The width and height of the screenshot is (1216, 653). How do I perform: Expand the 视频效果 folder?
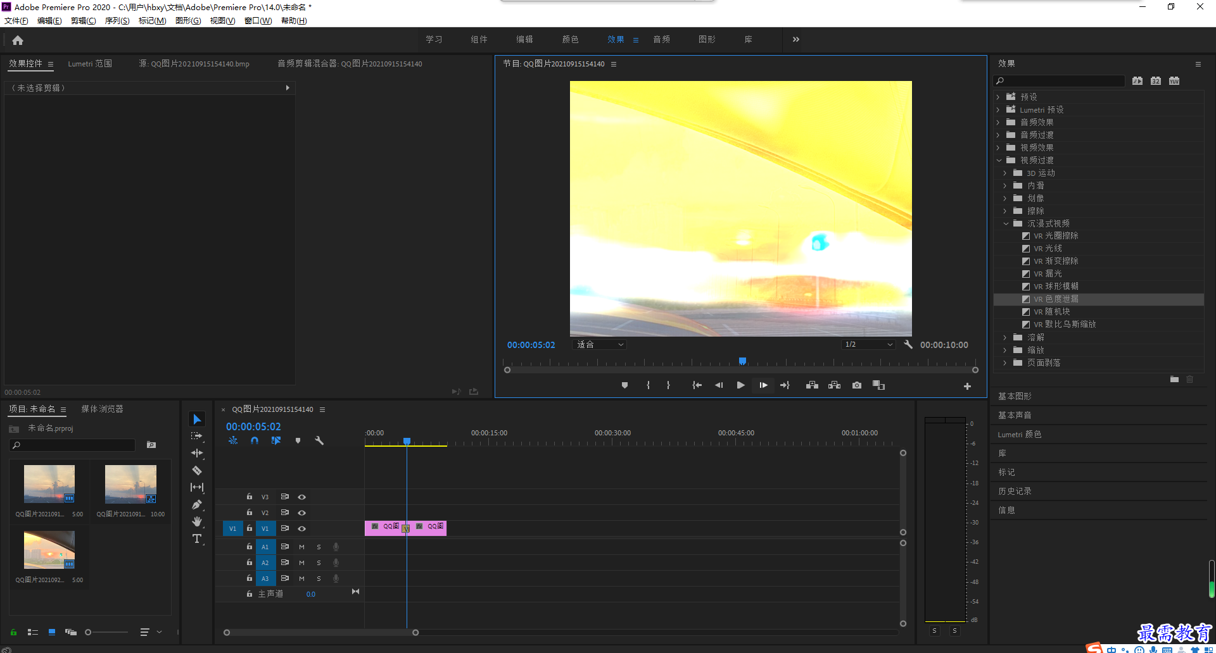(x=998, y=147)
